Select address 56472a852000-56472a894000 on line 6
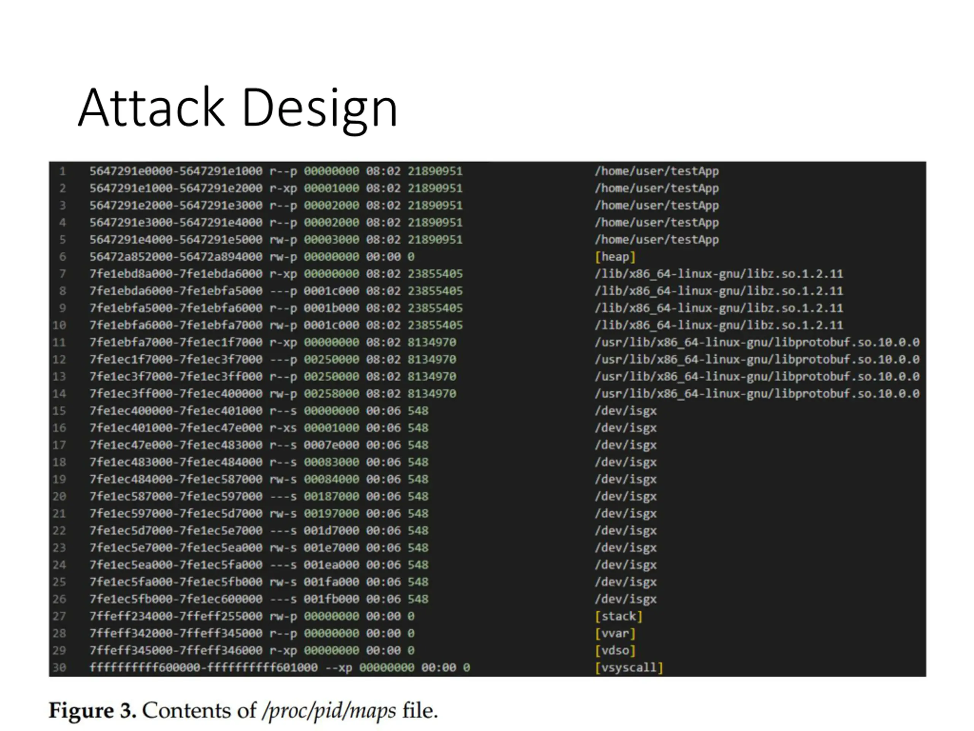974x731 pixels. point(176,257)
